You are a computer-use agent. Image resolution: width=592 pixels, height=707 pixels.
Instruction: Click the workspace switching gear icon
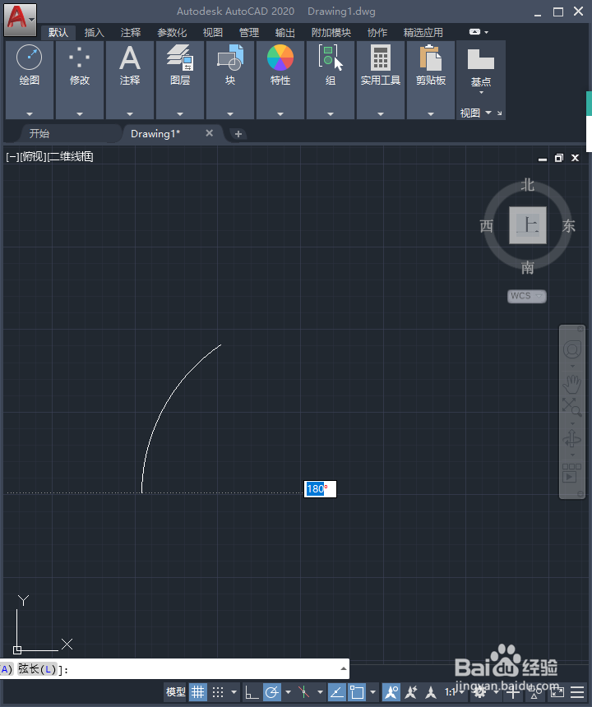click(x=479, y=691)
